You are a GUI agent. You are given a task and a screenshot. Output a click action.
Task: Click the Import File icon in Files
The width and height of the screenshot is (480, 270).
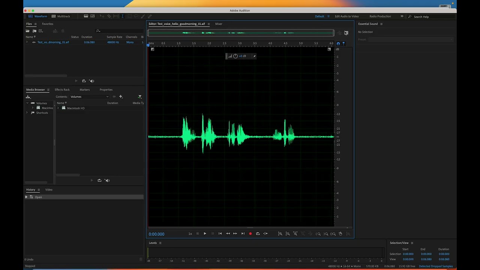click(34, 31)
